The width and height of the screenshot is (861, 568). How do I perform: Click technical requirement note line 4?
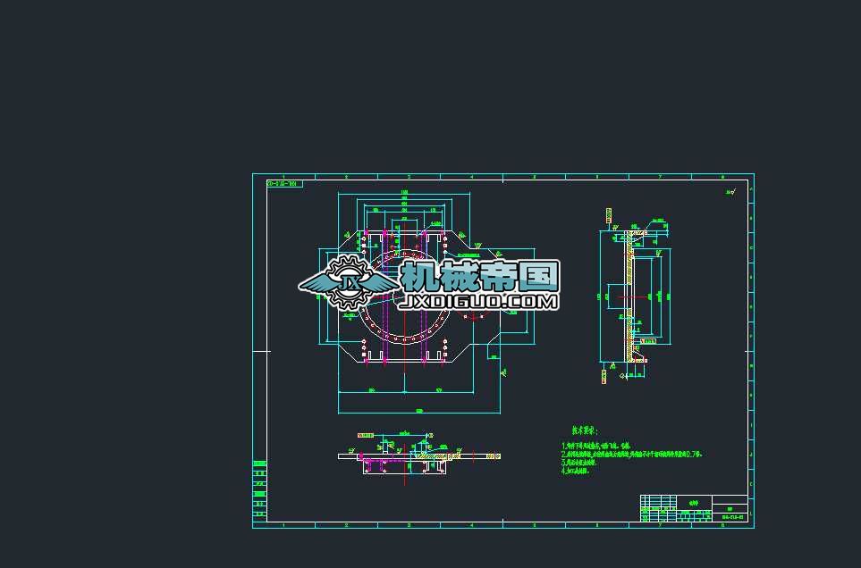tap(575, 471)
